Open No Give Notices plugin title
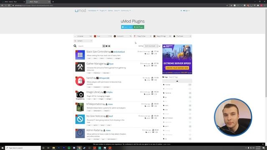The image size is (267, 150). [95, 116]
